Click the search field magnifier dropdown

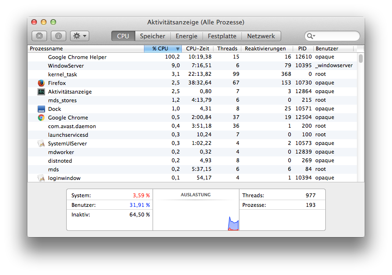point(311,36)
